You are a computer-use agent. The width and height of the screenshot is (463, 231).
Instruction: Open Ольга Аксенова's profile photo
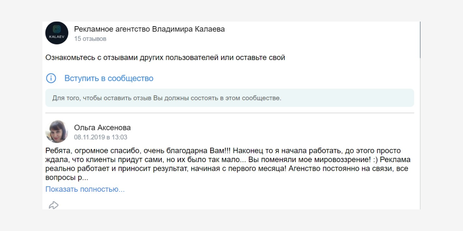point(57,132)
